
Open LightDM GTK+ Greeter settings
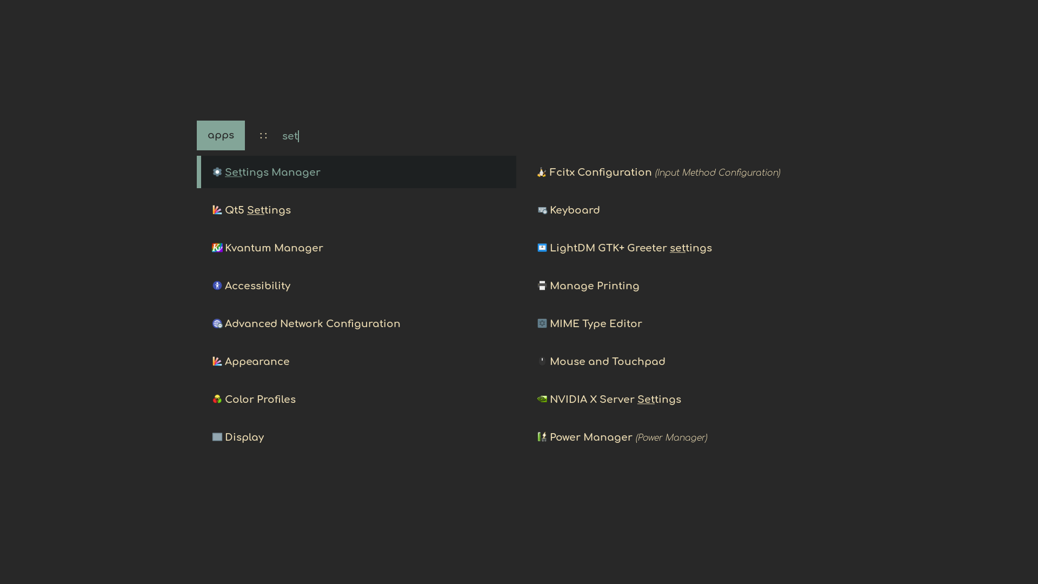[630, 248]
